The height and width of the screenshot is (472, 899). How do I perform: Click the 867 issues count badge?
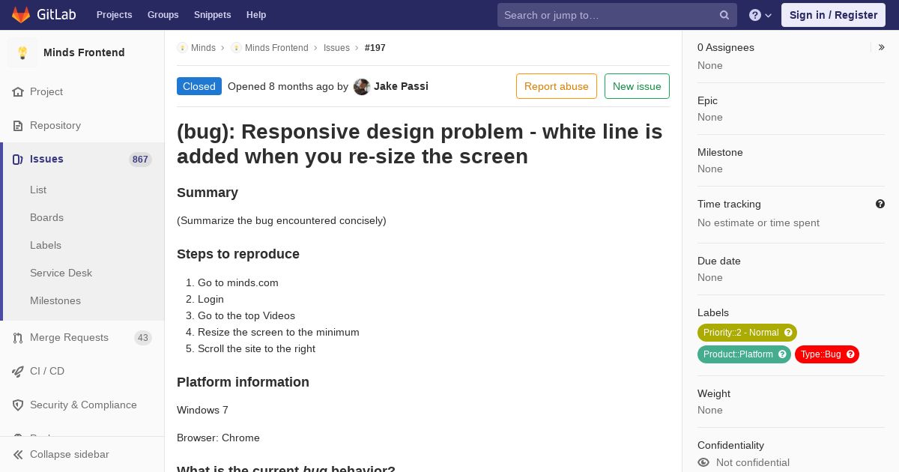(x=140, y=160)
